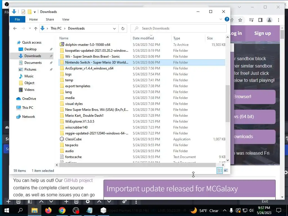Sort by the Name column header
The width and height of the screenshot is (288, 216).
click(64, 38)
